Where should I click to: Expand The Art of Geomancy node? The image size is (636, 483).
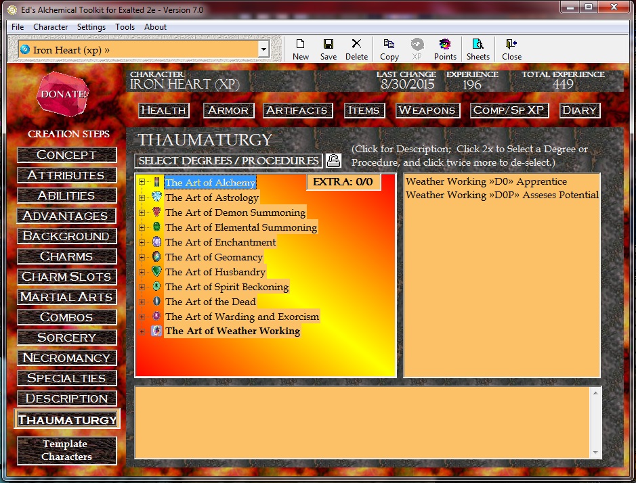[x=142, y=257]
